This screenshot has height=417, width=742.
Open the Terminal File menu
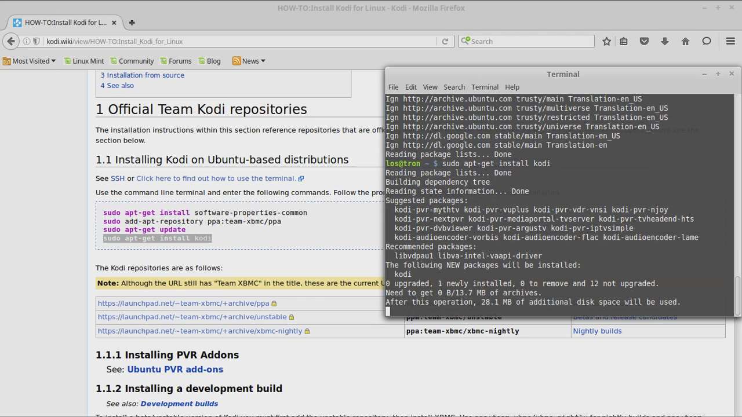[393, 87]
